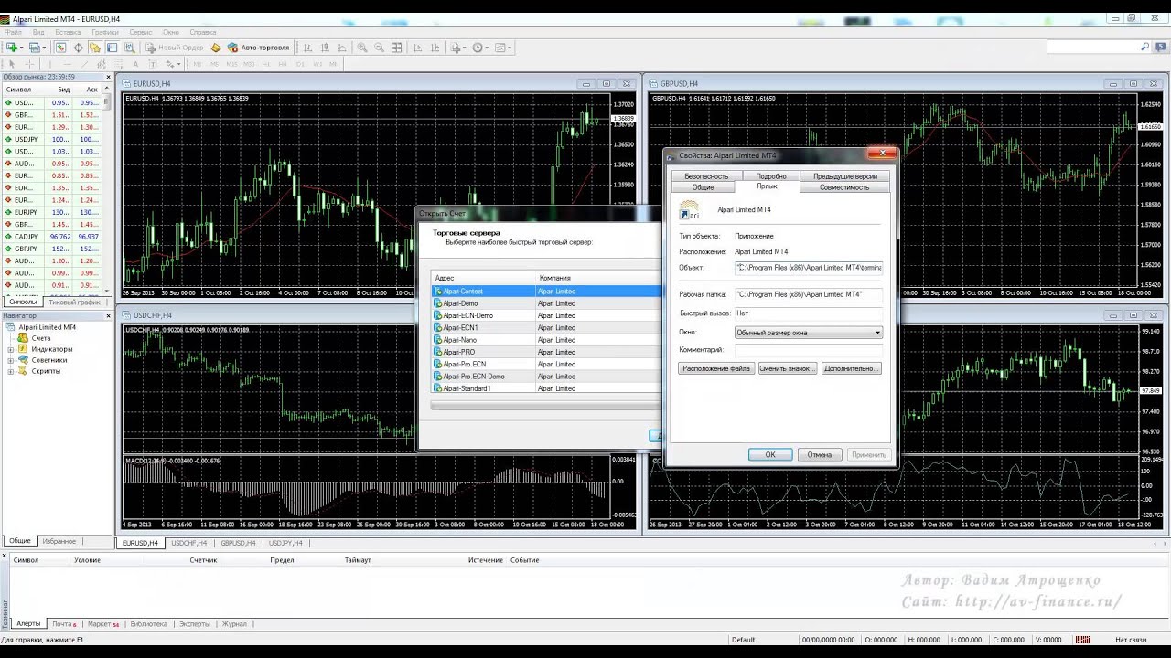Enable chart shift icon

coord(435,48)
